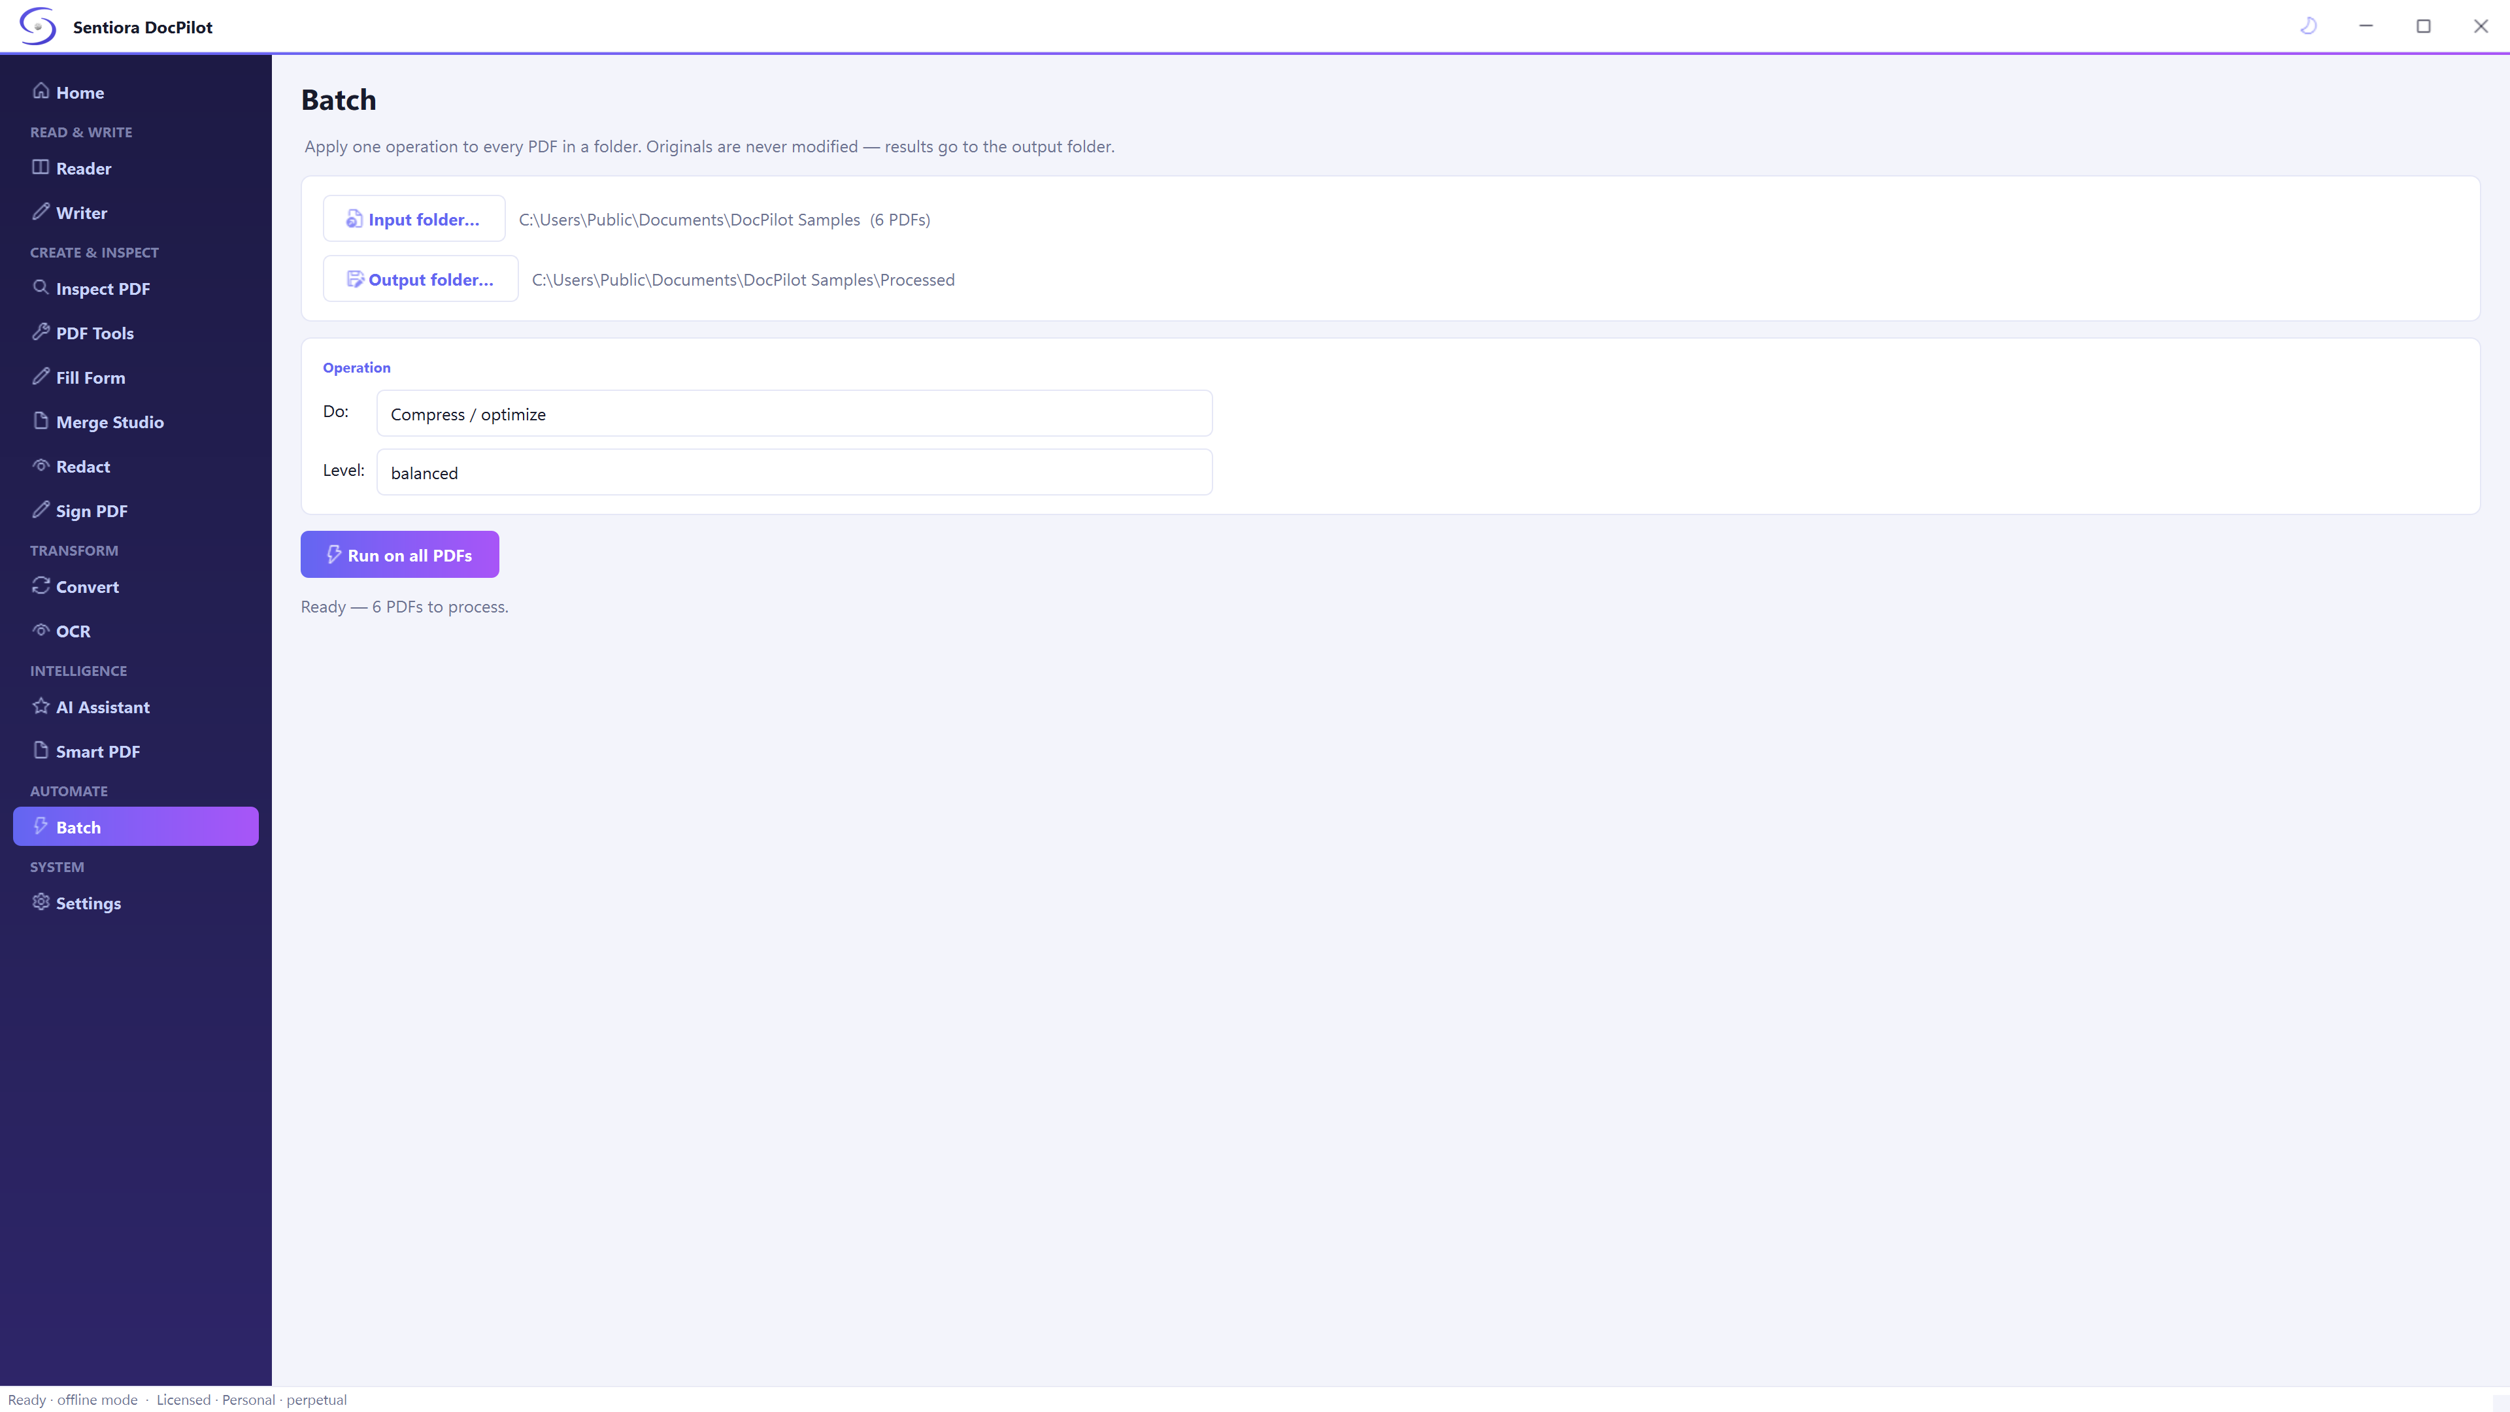
Task: Open OCR from the sidebar label
Action: pyautogui.click(x=73, y=631)
